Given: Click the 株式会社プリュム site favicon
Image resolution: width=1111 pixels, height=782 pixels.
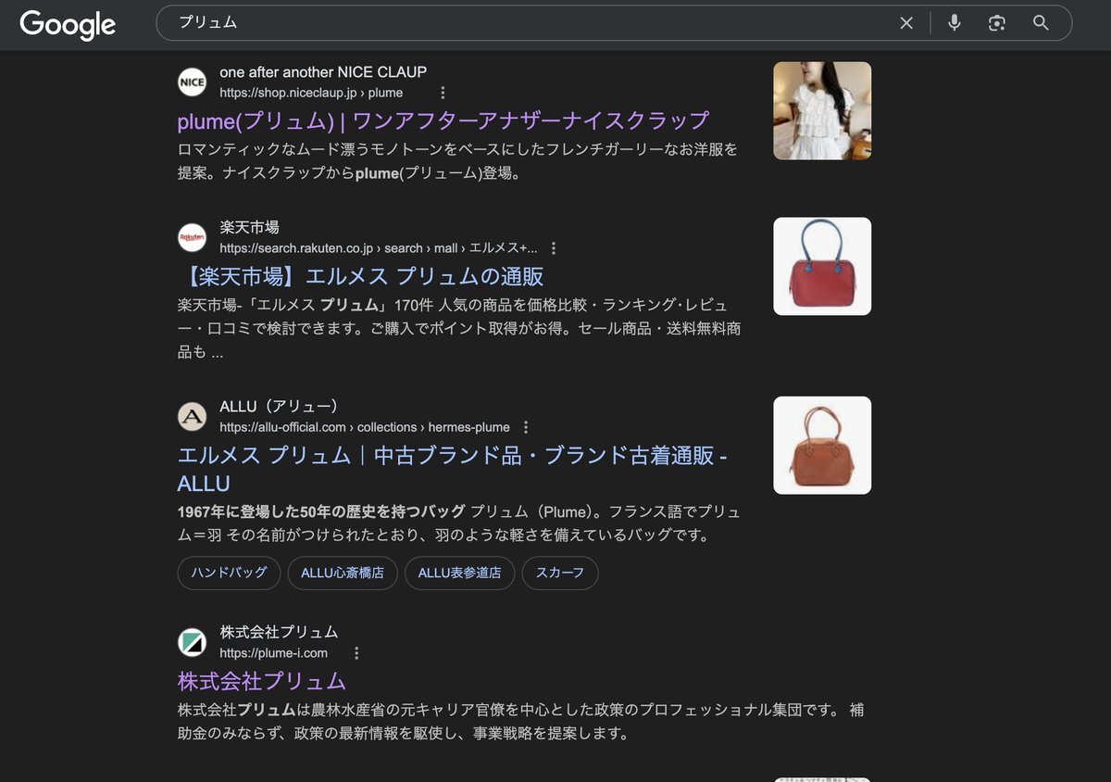Looking at the screenshot, I should (x=192, y=642).
